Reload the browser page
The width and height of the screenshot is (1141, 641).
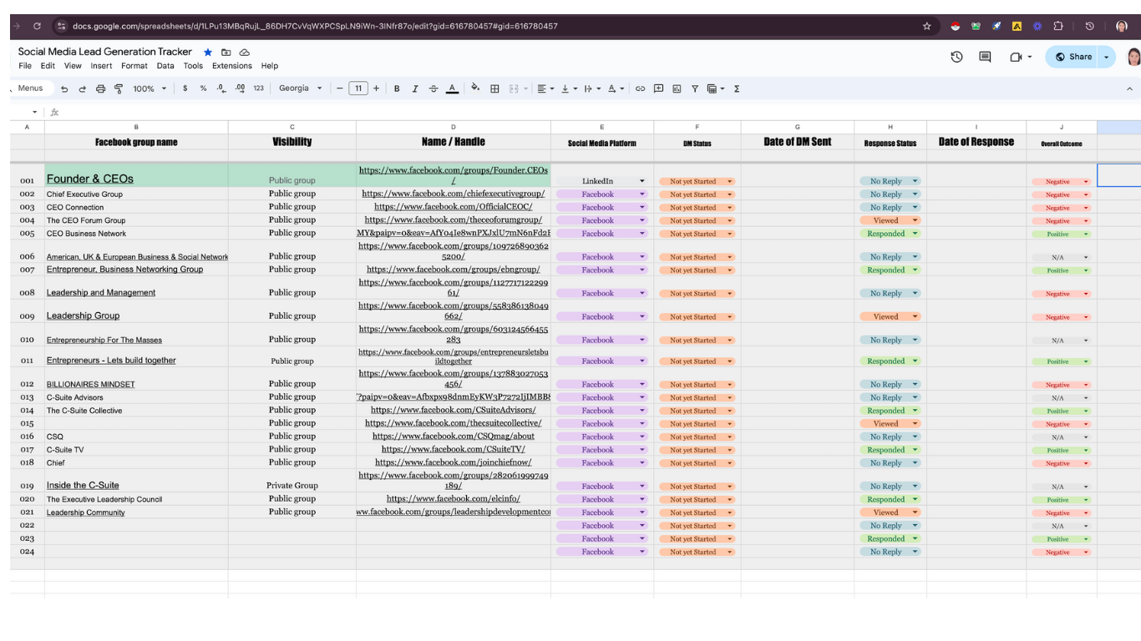(x=37, y=26)
